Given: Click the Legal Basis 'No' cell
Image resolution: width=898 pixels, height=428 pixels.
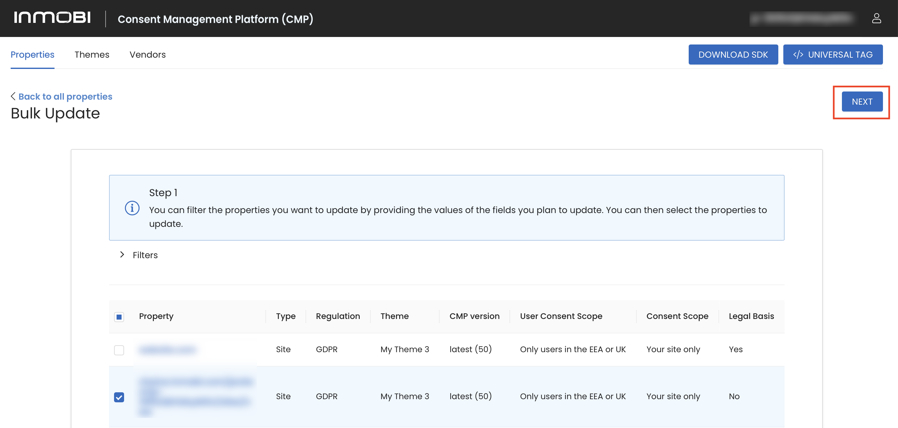Looking at the screenshot, I should [x=734, y=396].
